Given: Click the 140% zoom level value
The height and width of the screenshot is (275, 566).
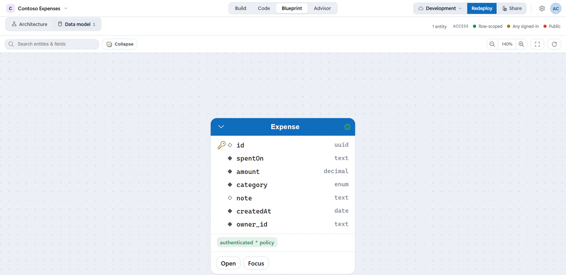Looking at the screenshot, I should [507, 44].
